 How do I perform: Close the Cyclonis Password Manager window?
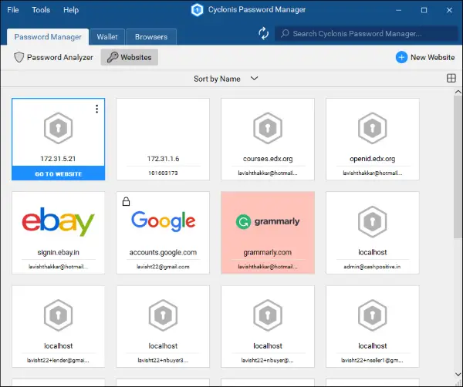pos(449,10)
